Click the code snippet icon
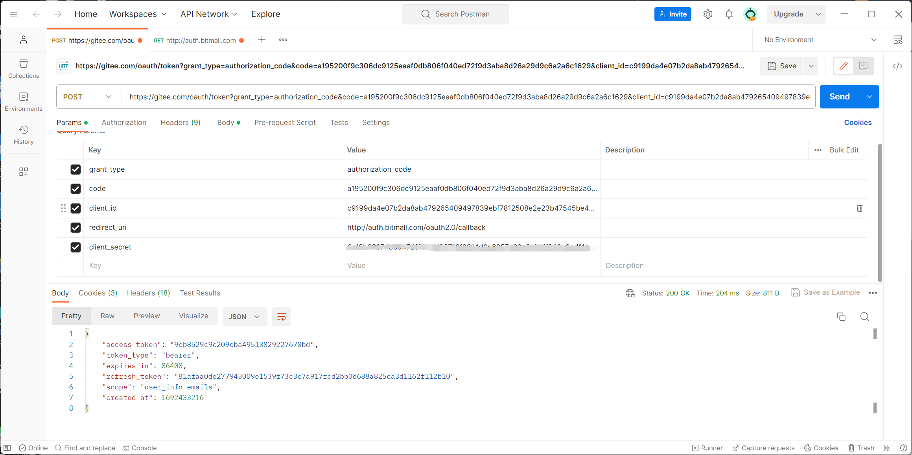Image resolution: width=912 pixels, height=455 pixels. tap(897, 66)
